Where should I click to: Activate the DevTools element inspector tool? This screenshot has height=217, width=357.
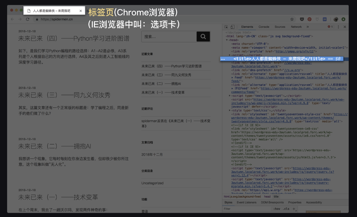point(226,27)
